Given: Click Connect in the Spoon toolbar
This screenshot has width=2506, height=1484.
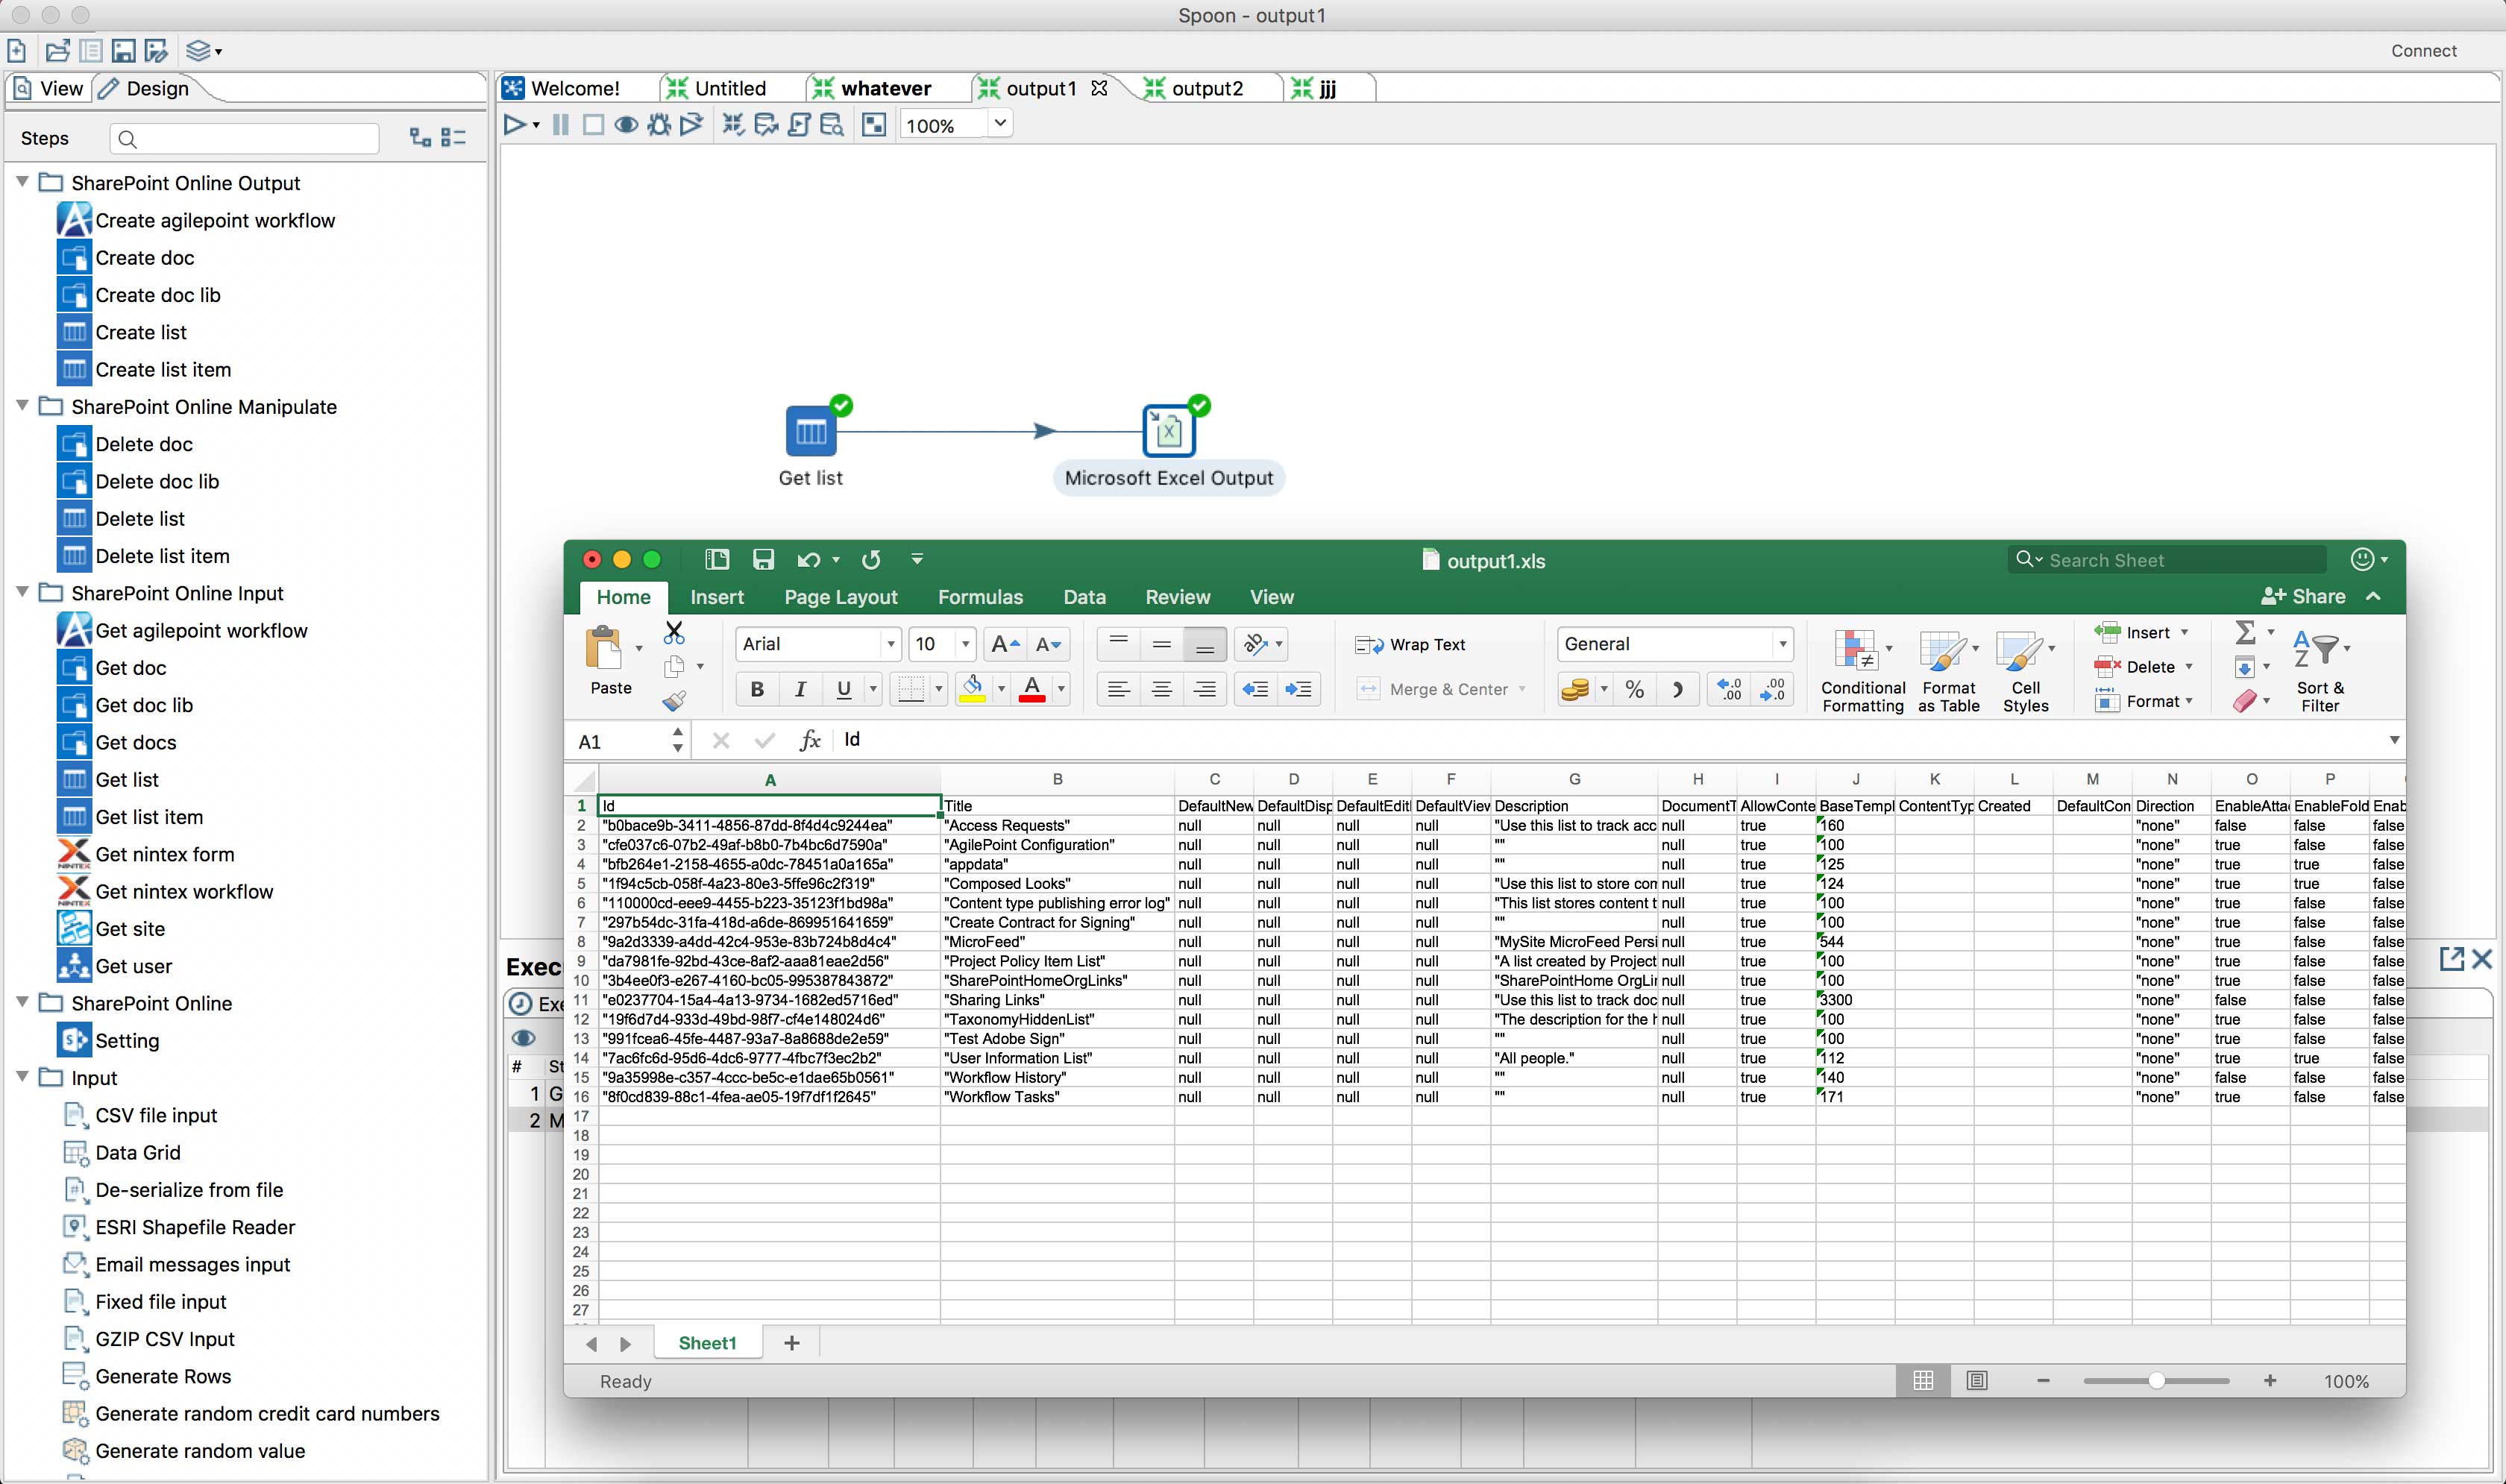Looking at the screenshot, I should [2423, 51].
